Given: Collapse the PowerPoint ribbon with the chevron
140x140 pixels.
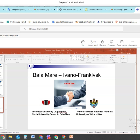Looking at the screenshot, I should tap(135, 62).
